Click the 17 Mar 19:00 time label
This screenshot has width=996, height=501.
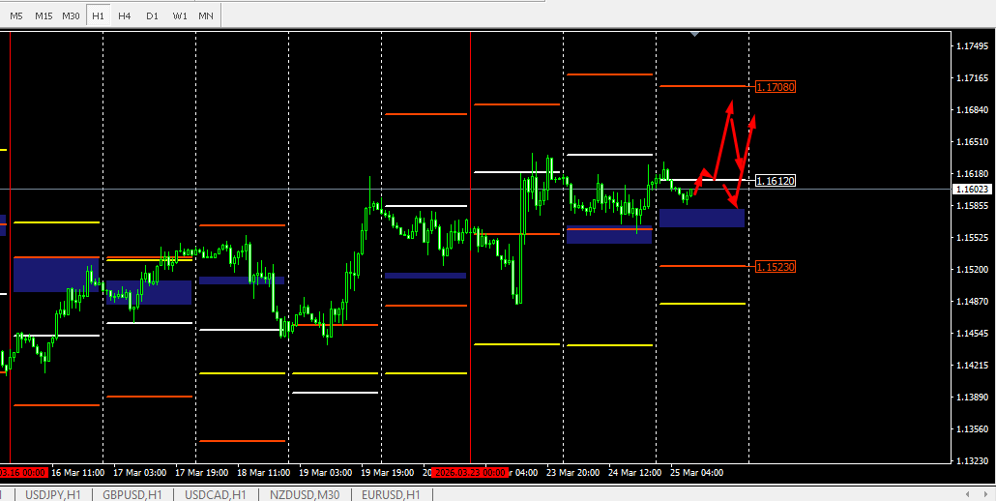(x=201, y=473)
